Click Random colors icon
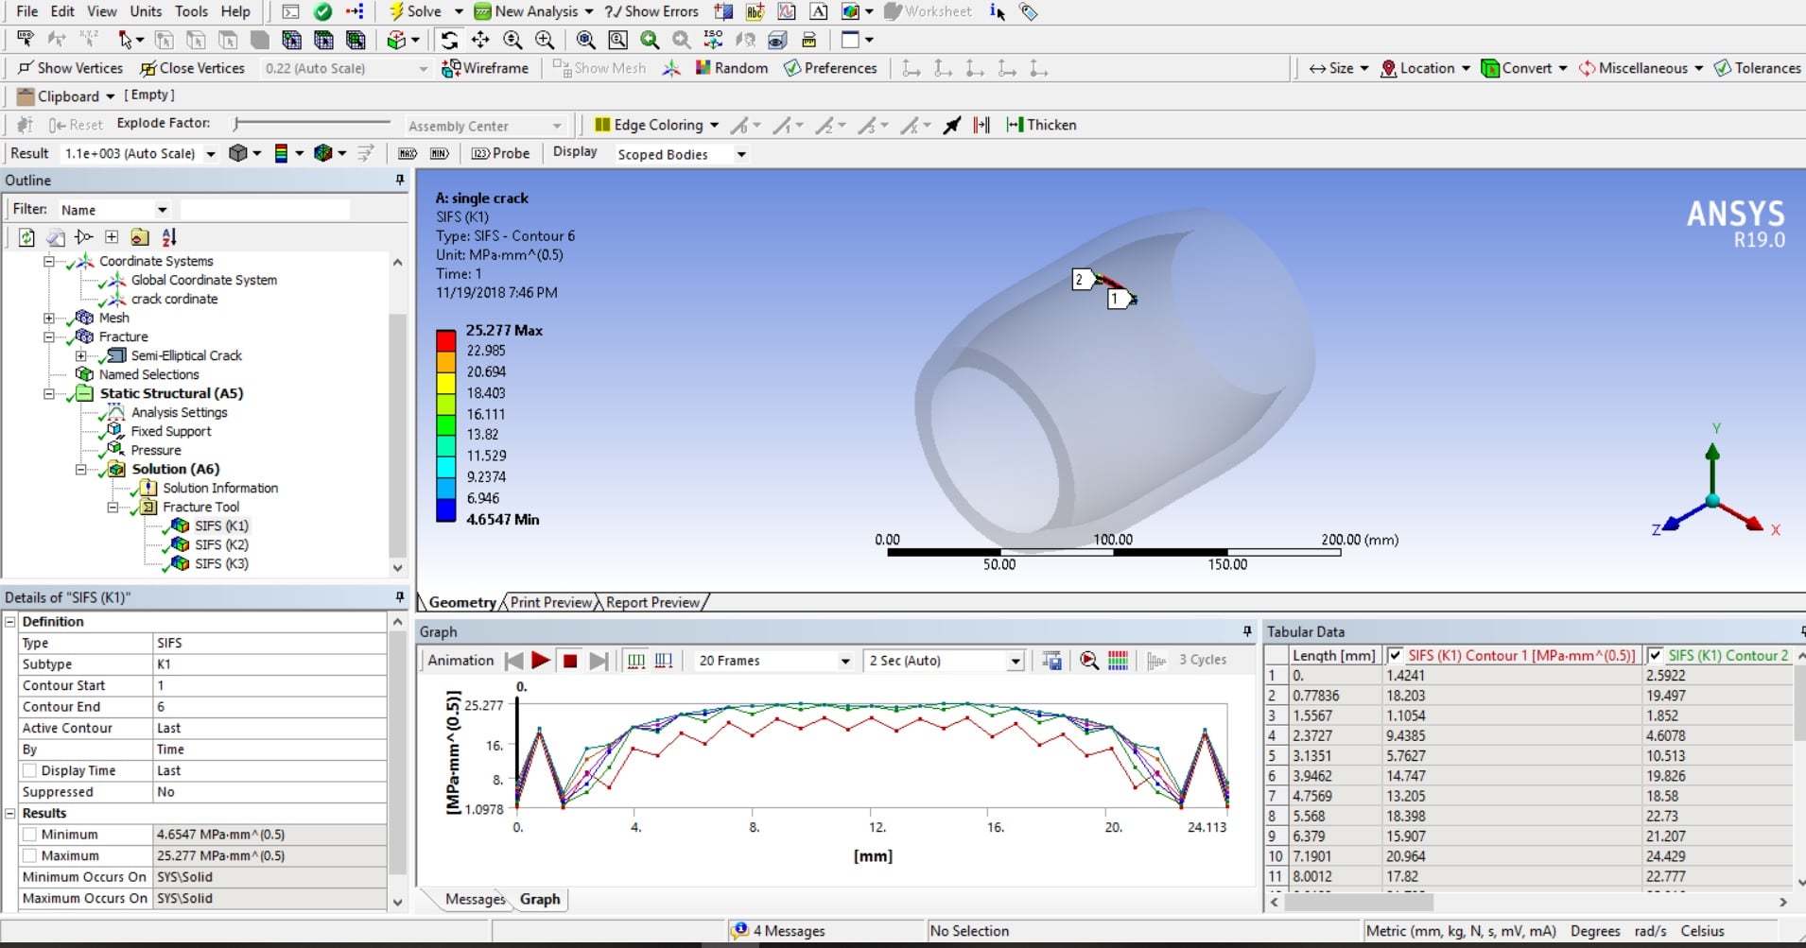 [x=731, y=68]
